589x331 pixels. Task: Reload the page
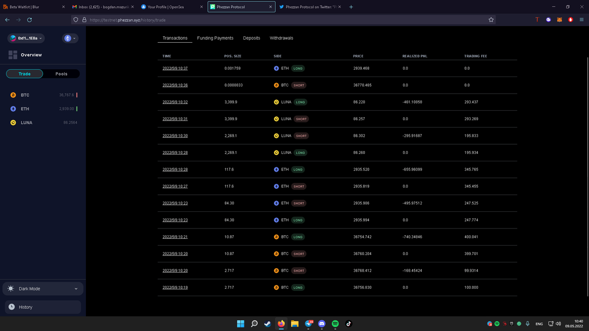point(29,20)
